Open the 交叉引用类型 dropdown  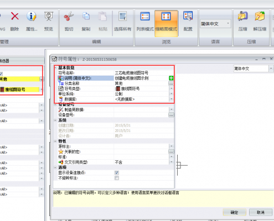pos(172,162)
